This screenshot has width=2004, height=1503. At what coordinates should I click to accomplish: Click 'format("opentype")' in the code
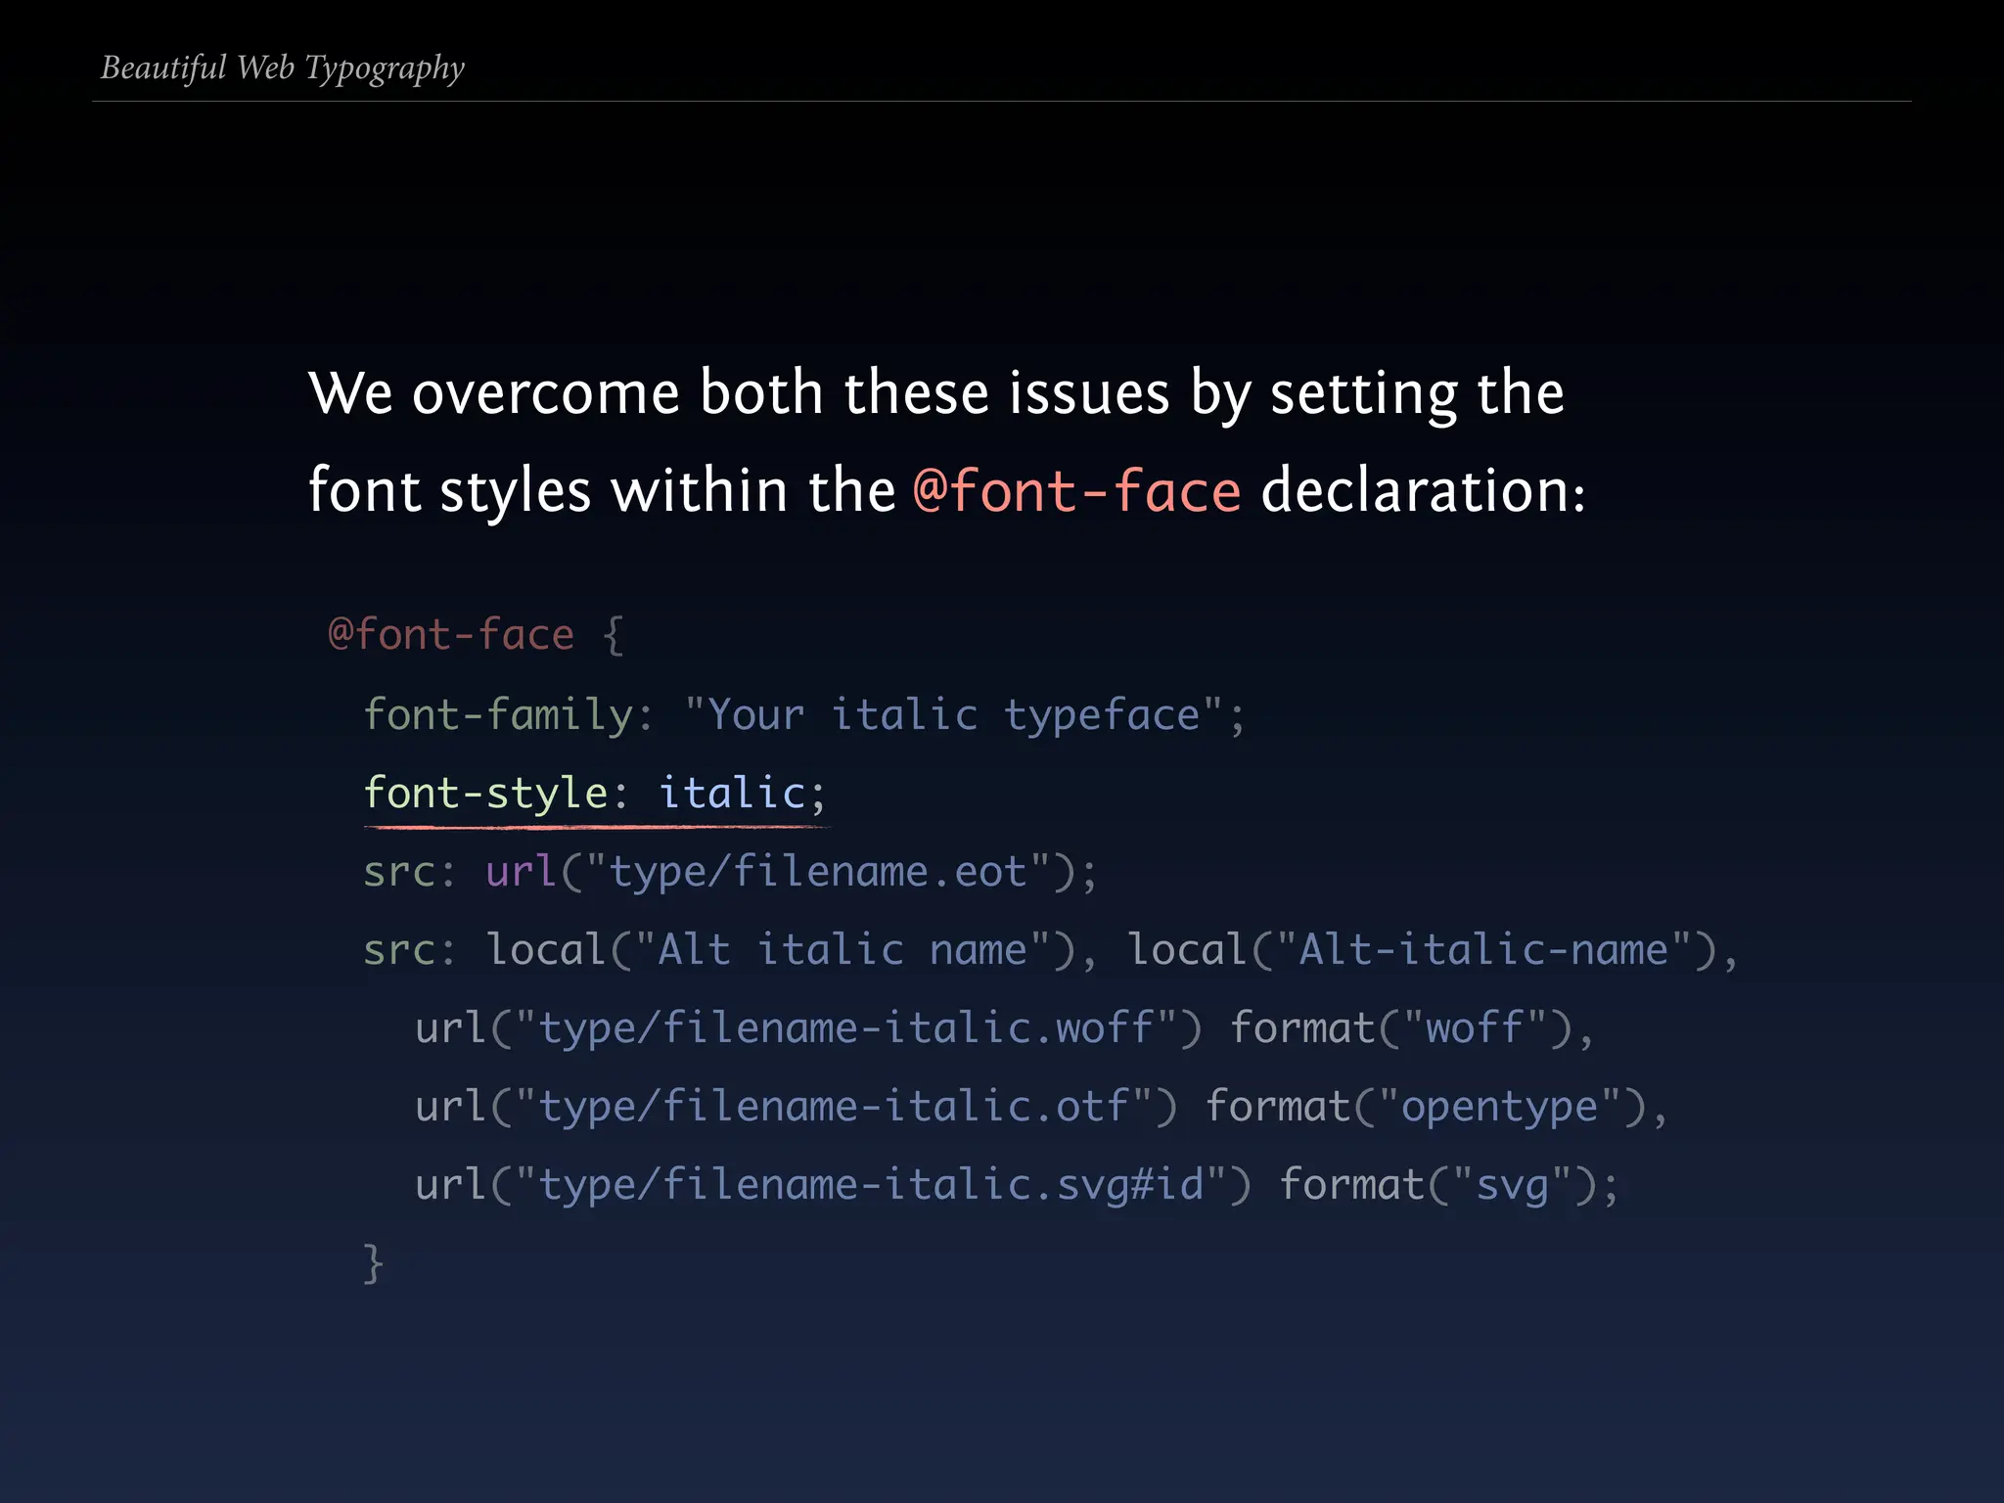pyautogui.click(x=1427, y=1107)
